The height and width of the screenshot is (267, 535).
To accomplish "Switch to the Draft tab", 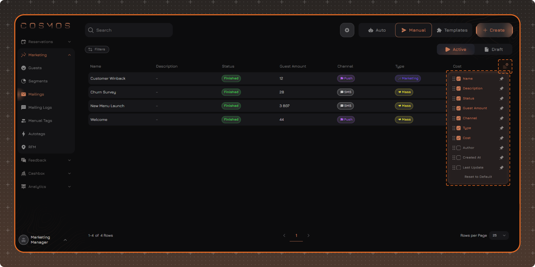I will pyautogui.click(x=493, y=50).
